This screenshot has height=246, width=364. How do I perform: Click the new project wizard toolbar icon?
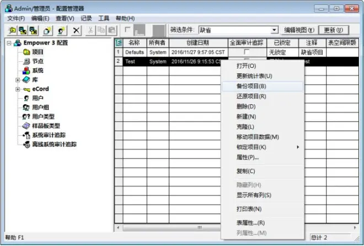pyautogui.click(x=47, y=30)
